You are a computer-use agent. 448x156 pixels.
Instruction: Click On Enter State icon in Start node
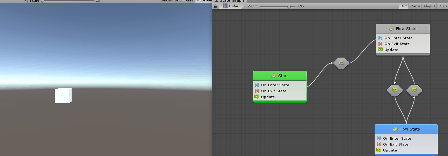(x=257, y=85)
